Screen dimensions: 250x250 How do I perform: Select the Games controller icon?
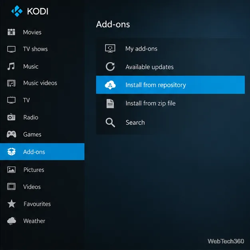tap(11, 134)
